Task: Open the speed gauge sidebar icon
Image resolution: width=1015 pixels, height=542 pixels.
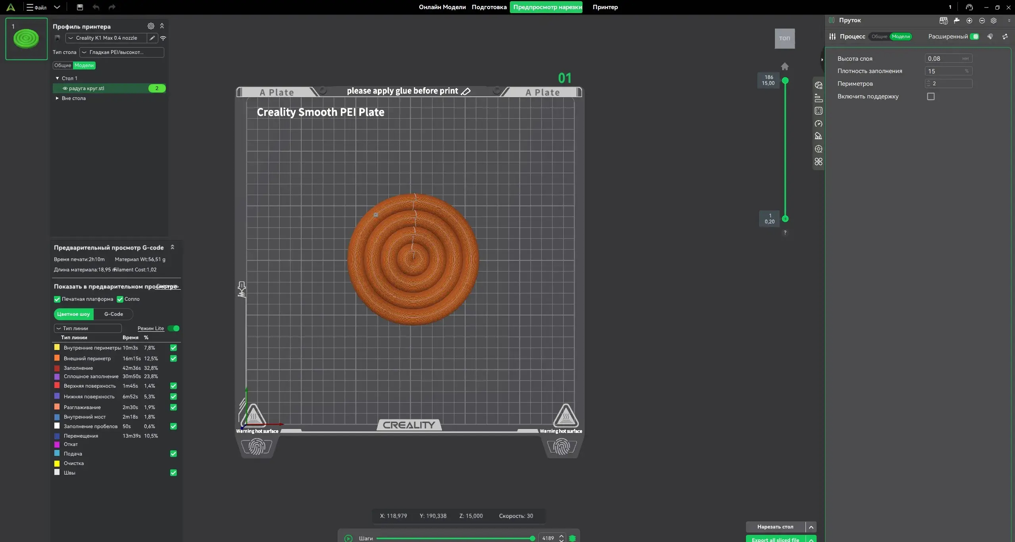Action: point(819,123)
